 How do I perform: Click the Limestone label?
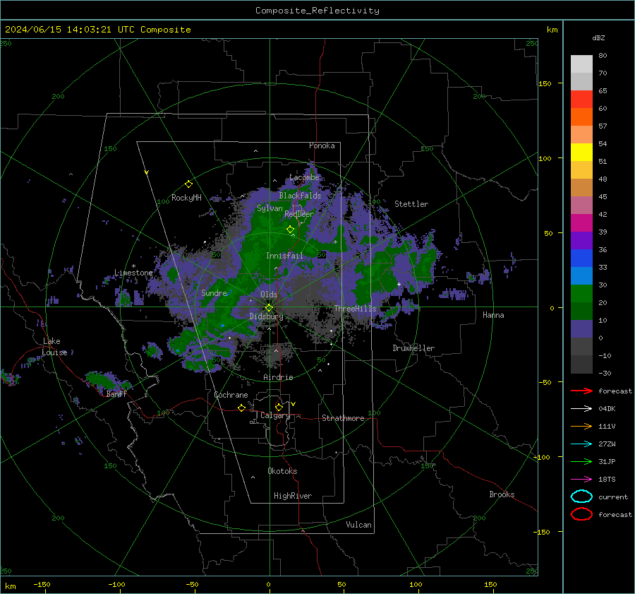pyautogui.click(x=133, y=273)
